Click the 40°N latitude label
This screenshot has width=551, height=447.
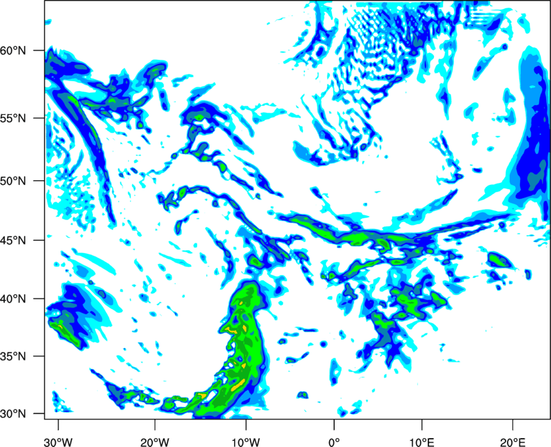tap(13, 298)
